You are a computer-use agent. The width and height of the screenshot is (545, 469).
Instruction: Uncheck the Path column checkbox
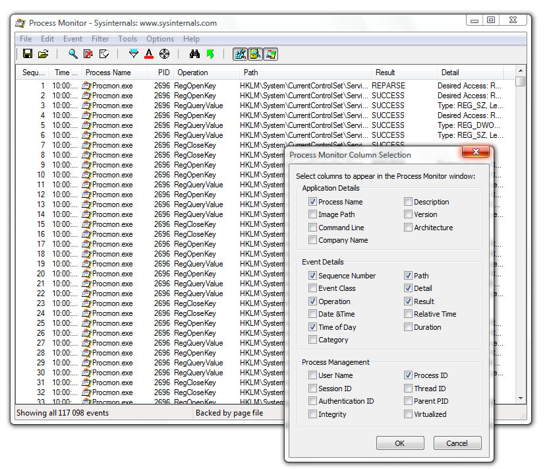[408, 276]
